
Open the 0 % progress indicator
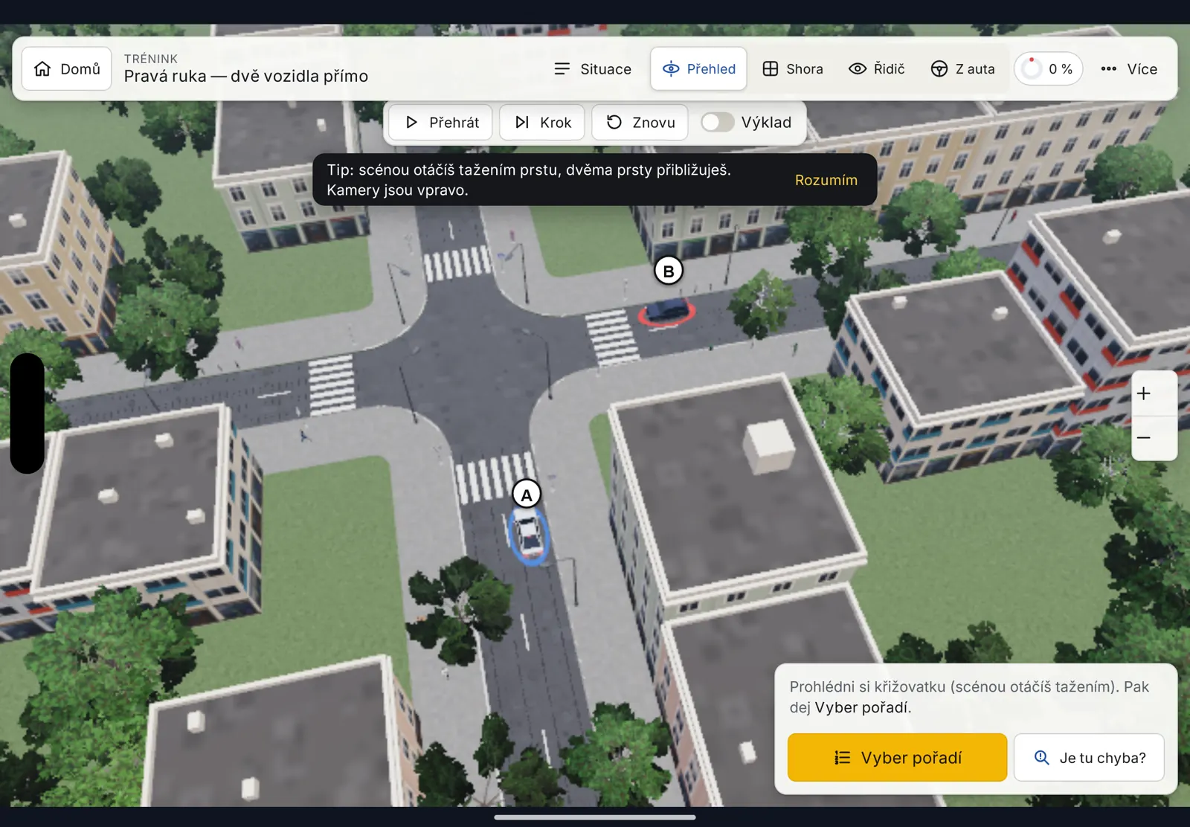click(1048, 69)
